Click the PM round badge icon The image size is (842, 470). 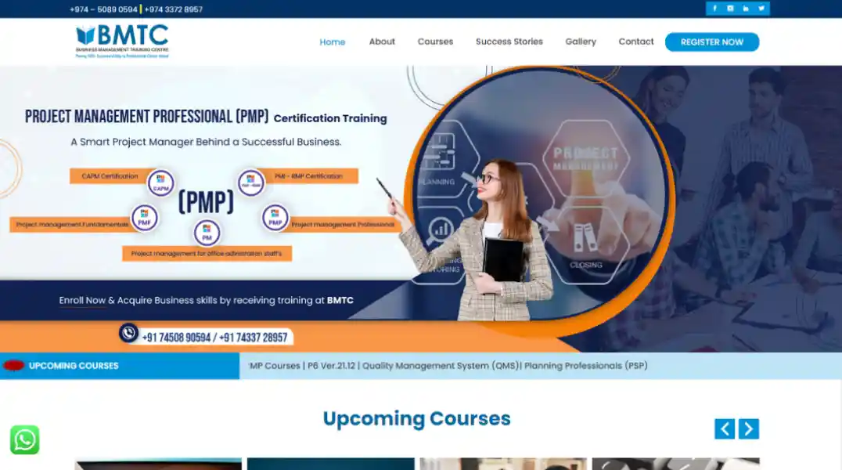click(207, 233)
